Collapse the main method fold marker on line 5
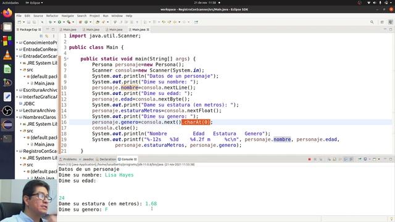395x222 pixels. click(x=67, y=59)
